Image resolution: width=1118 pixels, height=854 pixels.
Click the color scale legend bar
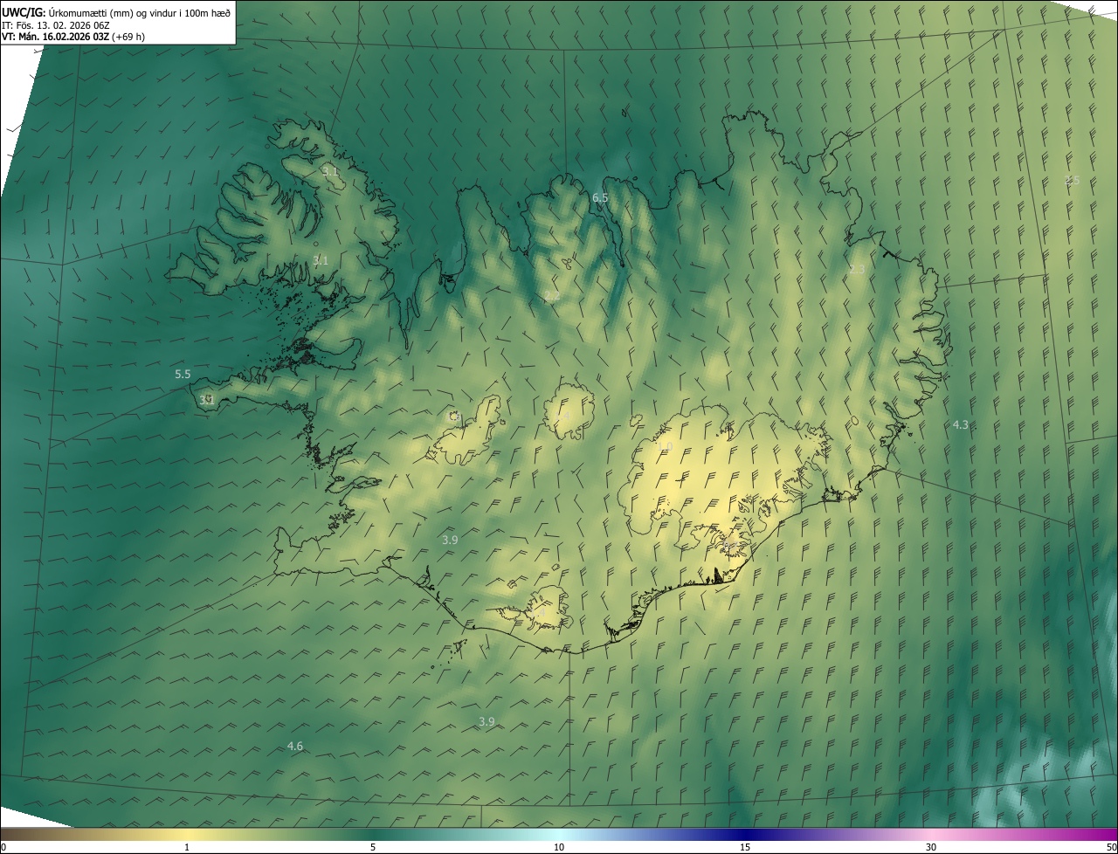coord(559,835)
